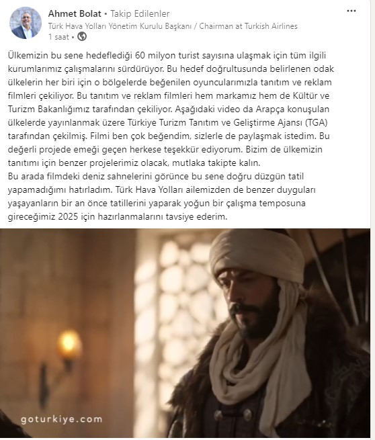Open Ahmet Bolat's profile via name
Viewport: 375px width, 440px height.
coord(75,13)
